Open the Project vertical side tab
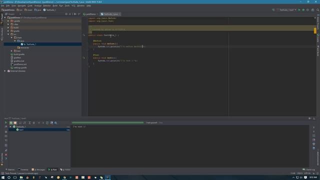The height and width of the screenshot is (180, 320). 2,19
